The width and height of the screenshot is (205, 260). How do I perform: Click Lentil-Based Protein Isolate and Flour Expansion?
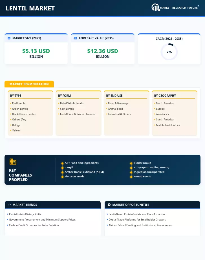[x=137, y=214]
